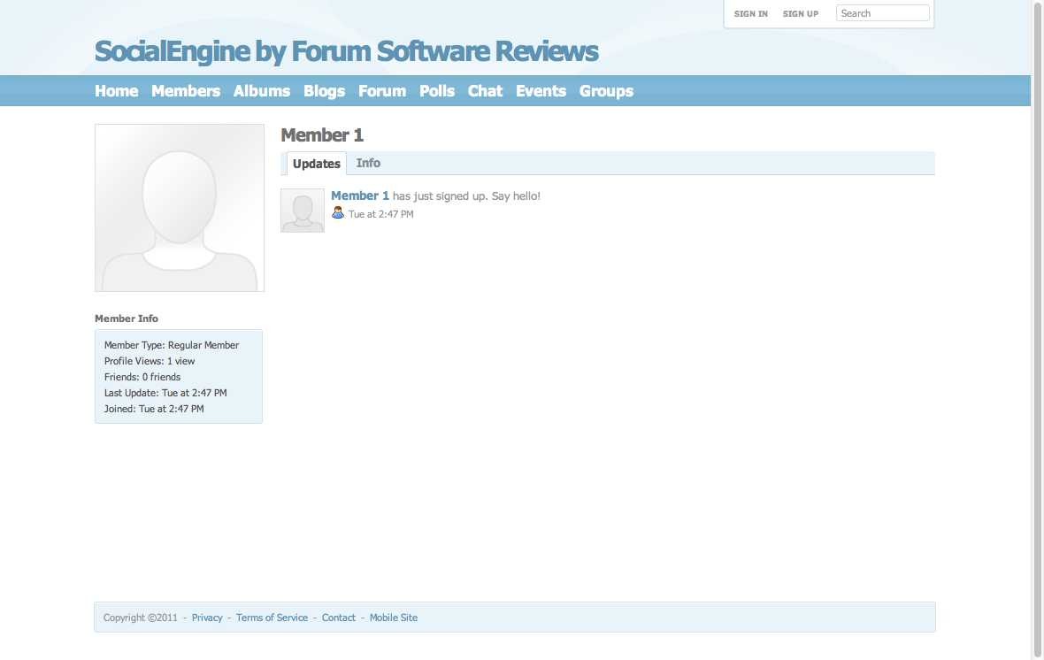
Task: Open the Home page
Action: (x=117, y=90)
